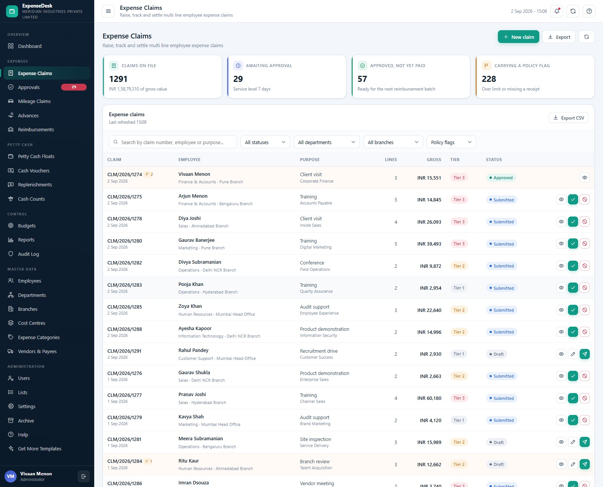The image size is (603, 487).
Task: View Zoya Khan's claim with the eye icon
Action: point(561,310)
